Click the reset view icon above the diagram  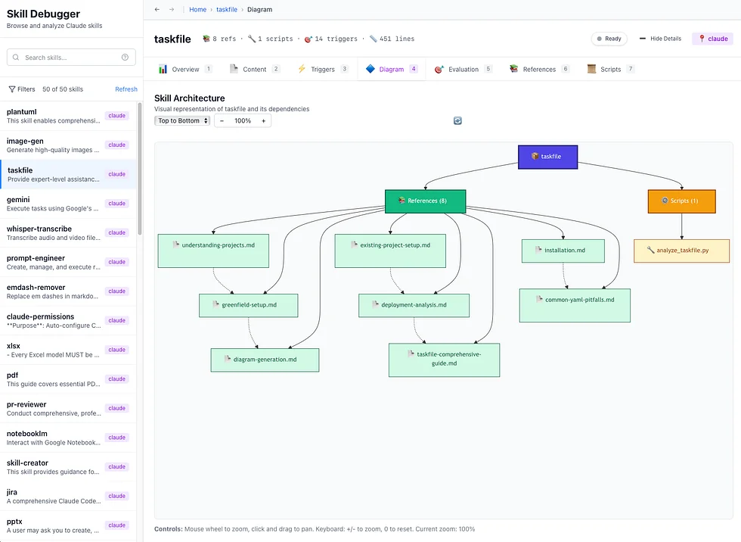(457, 120)
